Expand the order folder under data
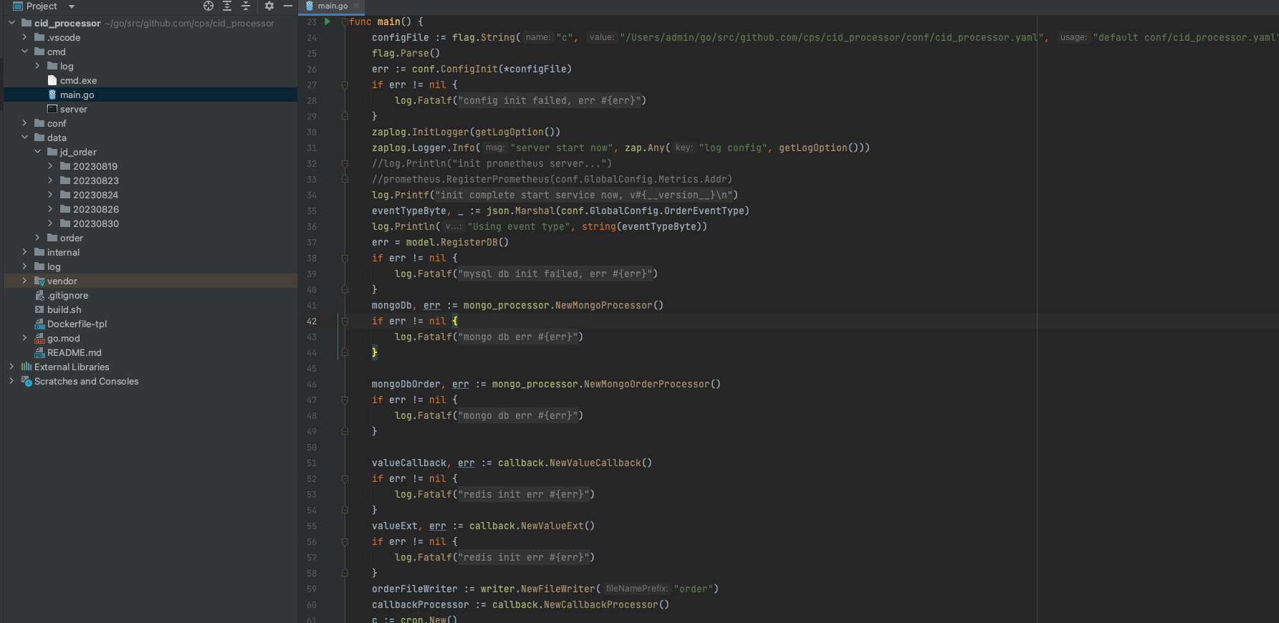The width and height of the screenshot is (1279, 623). click(37, 238)
